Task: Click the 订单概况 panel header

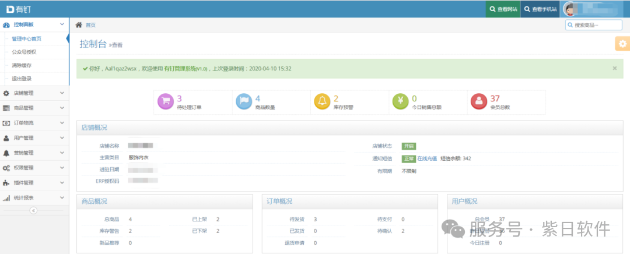Action: click(x=349, y=202)
